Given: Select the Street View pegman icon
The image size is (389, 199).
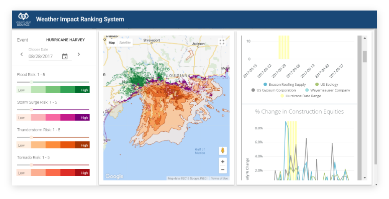Looking at the screenshot, I should click(222, 151).
